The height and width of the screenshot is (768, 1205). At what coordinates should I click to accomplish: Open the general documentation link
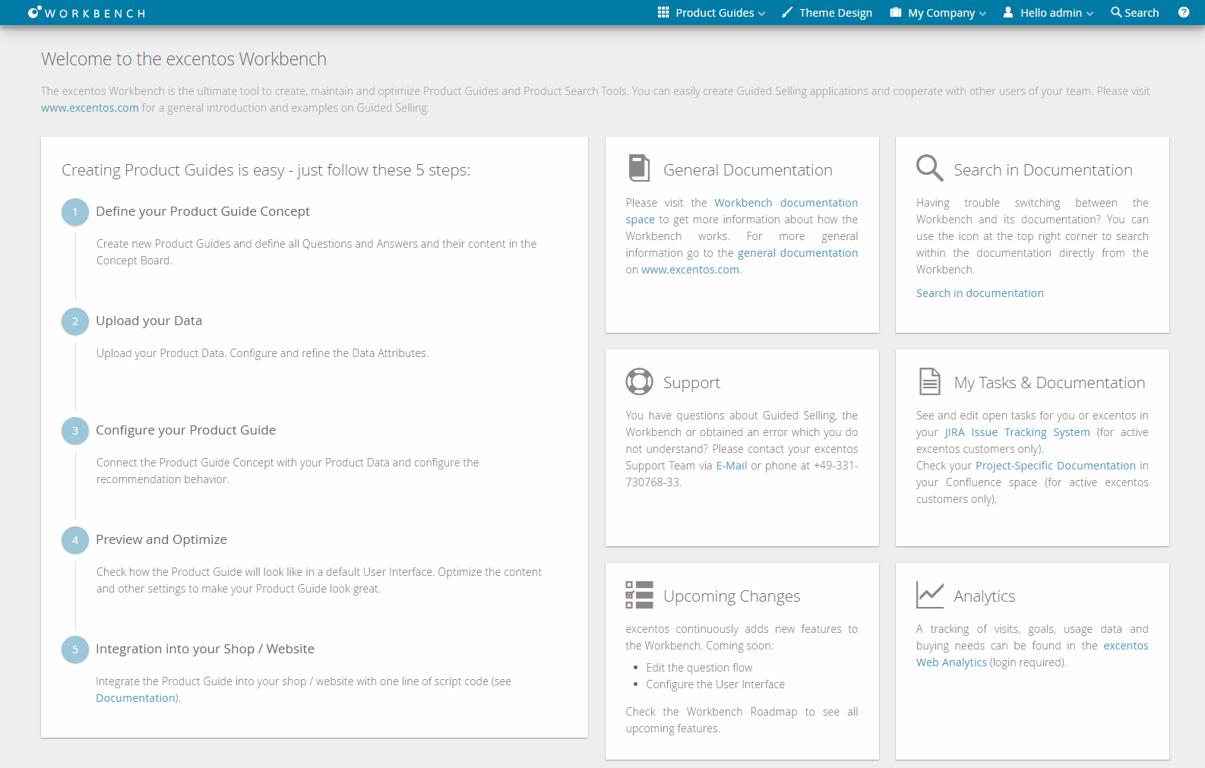[x=798, y=253]
